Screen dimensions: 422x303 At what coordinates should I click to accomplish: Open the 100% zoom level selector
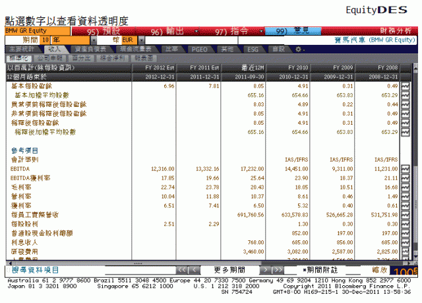click(404, 271)
